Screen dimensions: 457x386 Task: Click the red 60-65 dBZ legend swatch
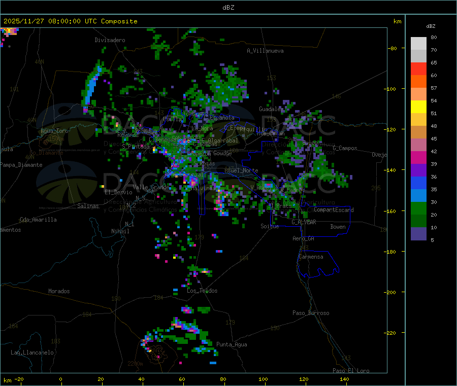coord(418,68)
